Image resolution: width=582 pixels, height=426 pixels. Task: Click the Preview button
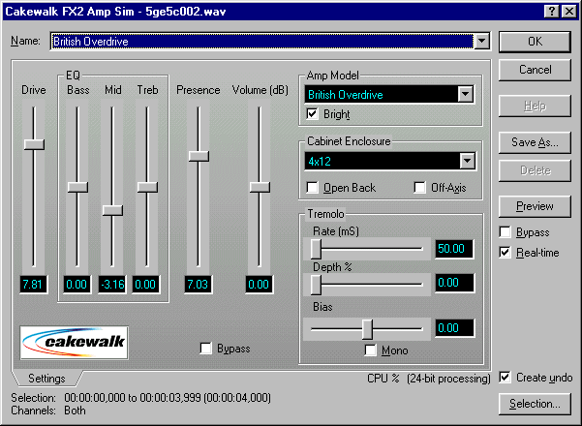[535, 206]
